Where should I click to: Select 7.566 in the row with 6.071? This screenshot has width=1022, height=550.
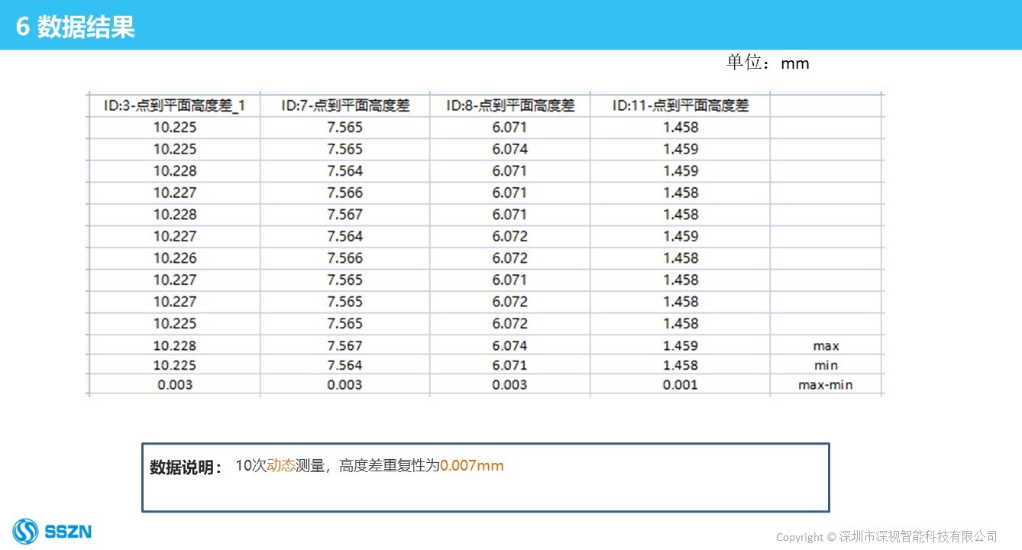(x=345, y=193)
